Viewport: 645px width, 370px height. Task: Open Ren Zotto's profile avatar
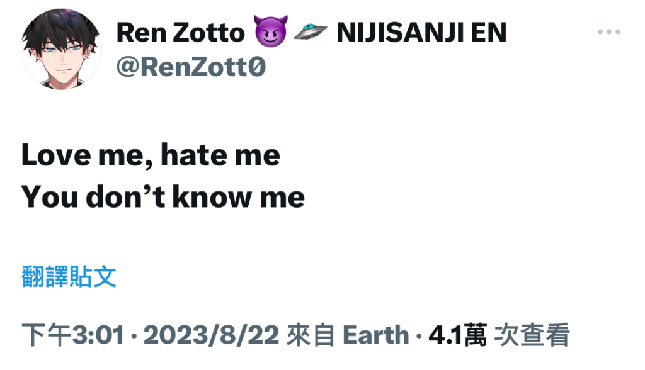[61, 49]
